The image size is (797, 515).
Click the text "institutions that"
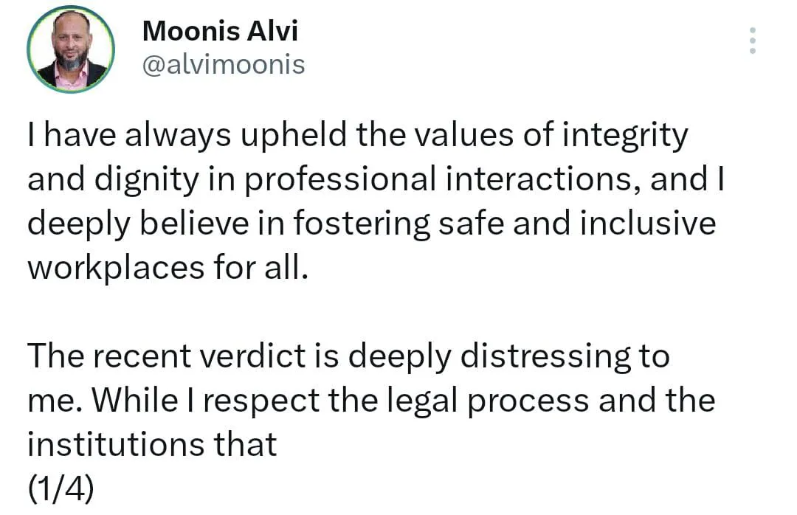click(152, 445)
